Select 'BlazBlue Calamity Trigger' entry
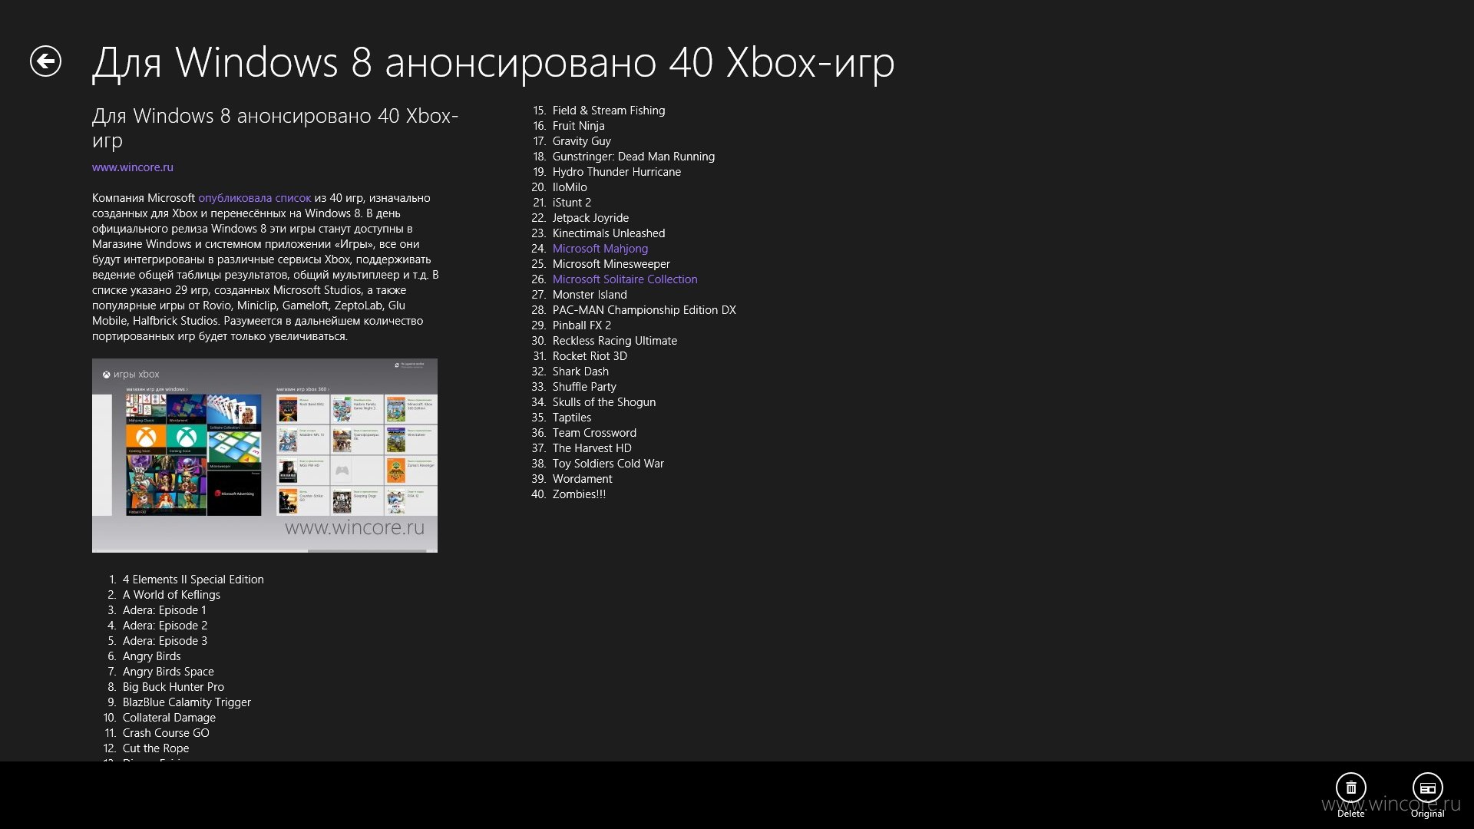 187,702
